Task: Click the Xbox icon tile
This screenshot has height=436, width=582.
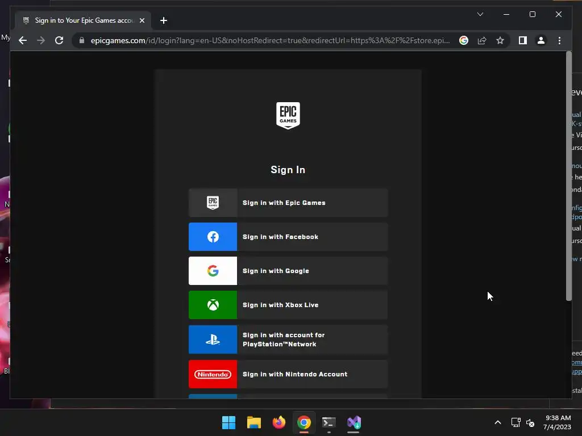Action: [213, 305]
